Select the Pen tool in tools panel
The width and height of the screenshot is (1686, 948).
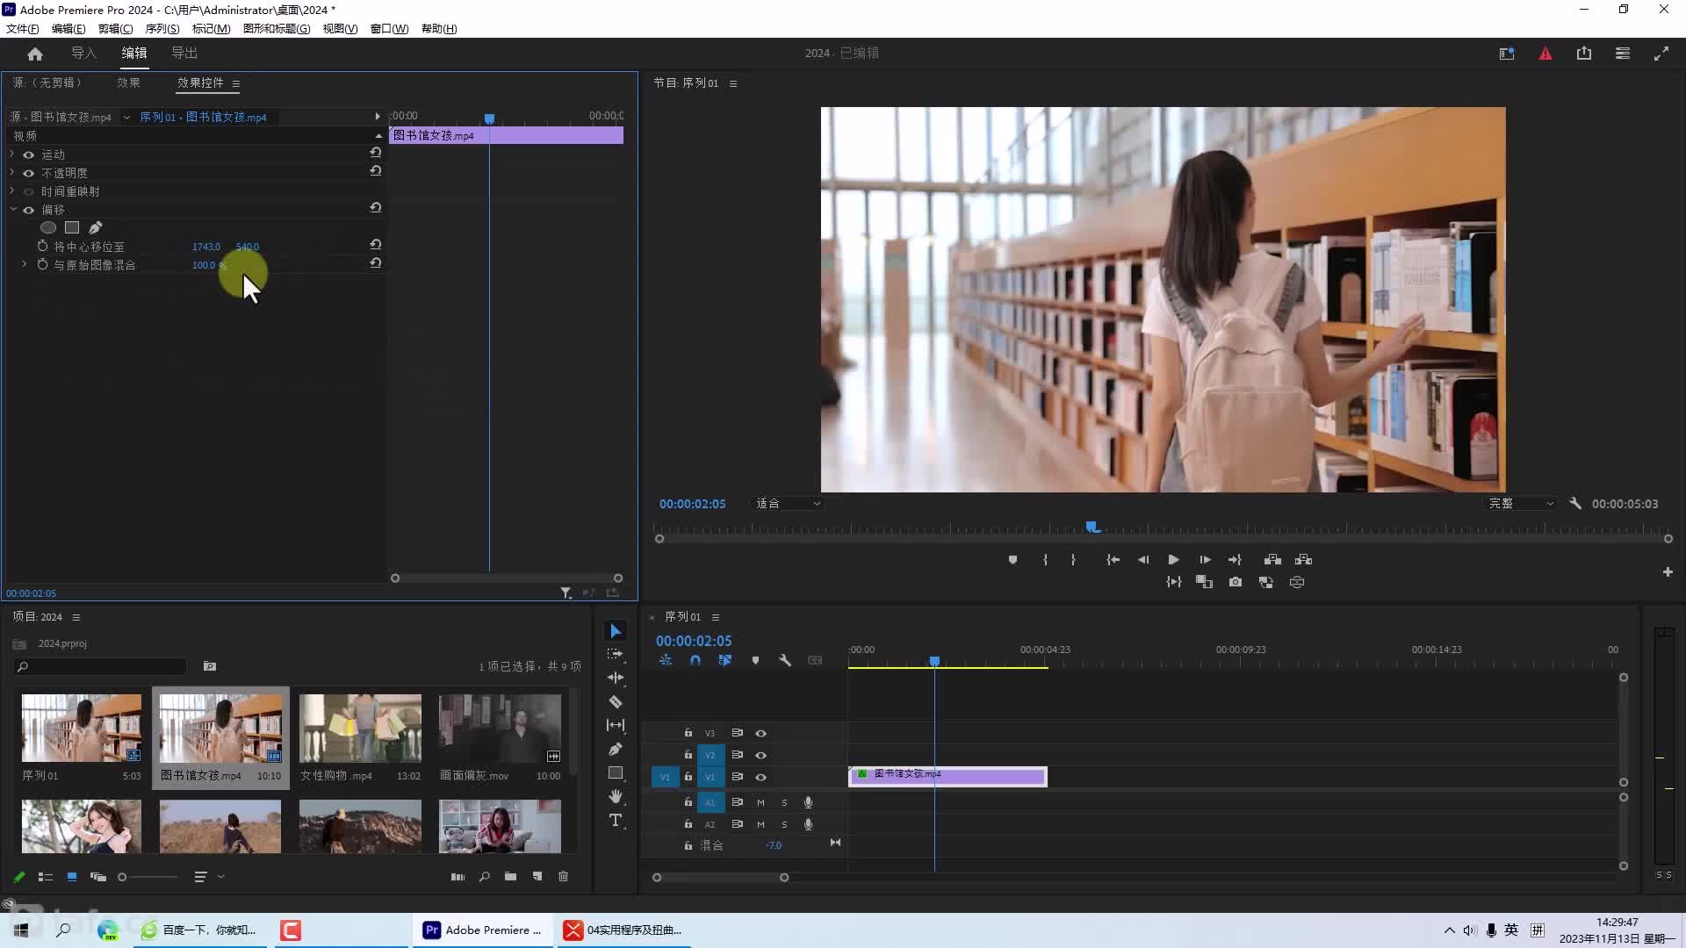click(616, 749)
